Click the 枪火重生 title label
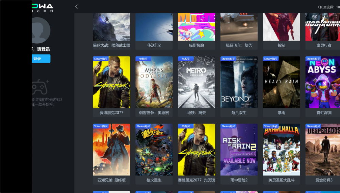 (x=154, y=180)
